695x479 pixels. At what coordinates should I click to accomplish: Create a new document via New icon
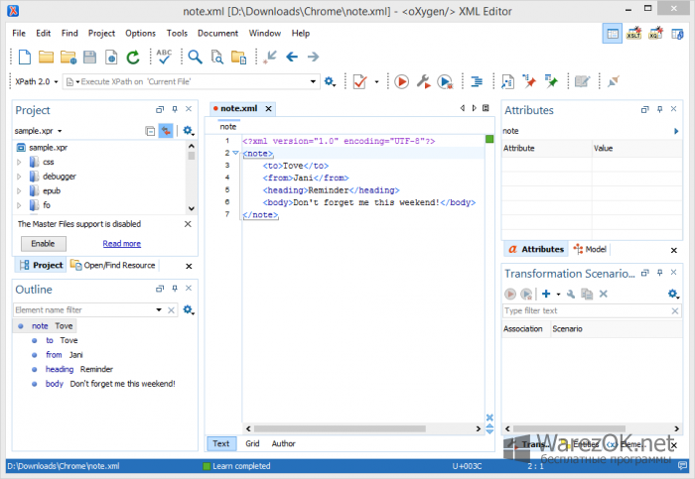tap(25, 57)
